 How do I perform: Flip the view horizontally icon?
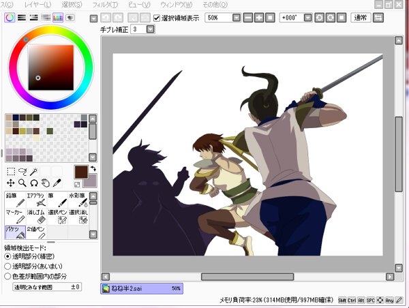[x=378, y=18]
